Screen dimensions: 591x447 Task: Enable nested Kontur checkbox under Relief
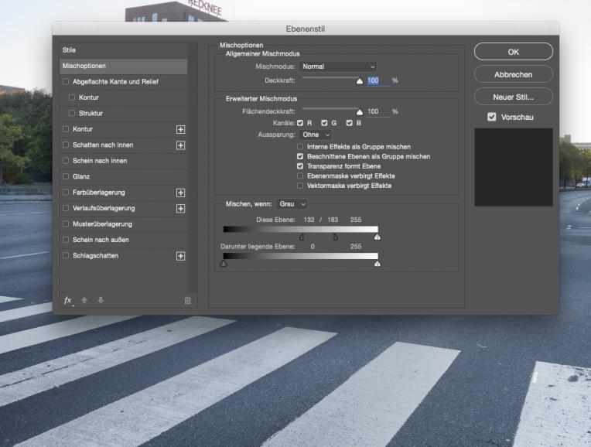(72, 97)
